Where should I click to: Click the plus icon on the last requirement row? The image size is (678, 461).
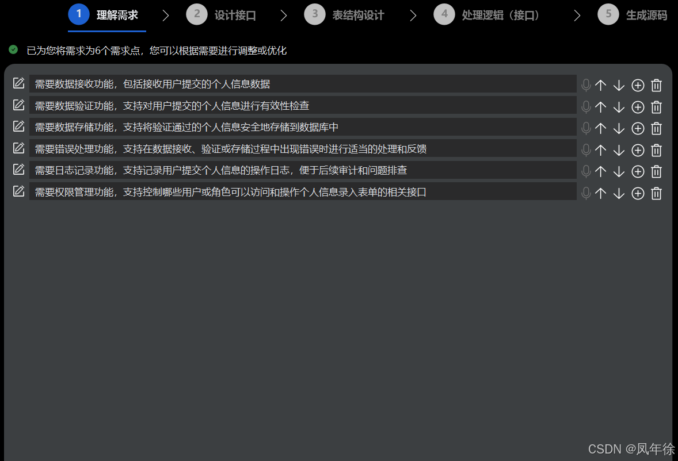pos(637,193)
